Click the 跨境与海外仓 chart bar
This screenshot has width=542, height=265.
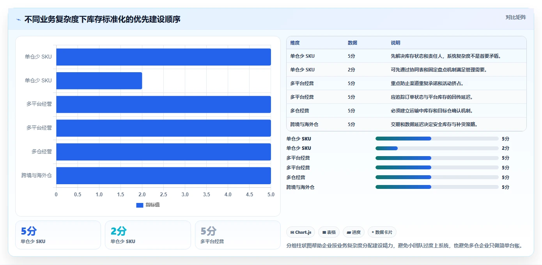click(163, 176)
